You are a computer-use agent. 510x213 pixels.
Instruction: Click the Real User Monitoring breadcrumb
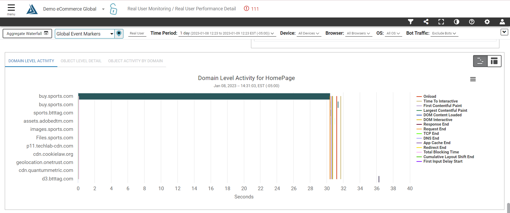149,9
